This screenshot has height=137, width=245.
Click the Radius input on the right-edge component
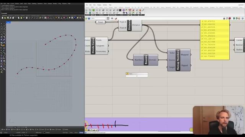pyautogui.click(x=239, y=49)
